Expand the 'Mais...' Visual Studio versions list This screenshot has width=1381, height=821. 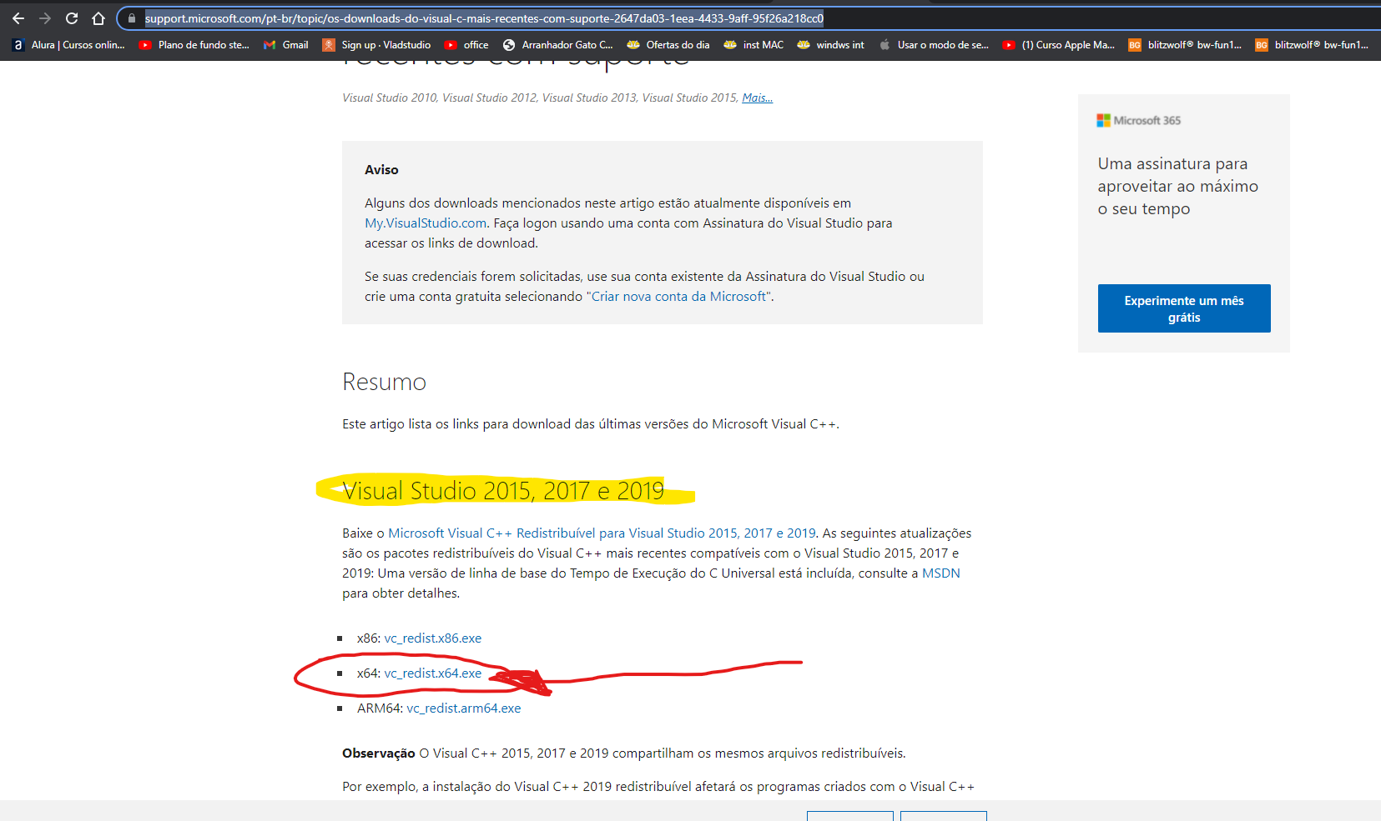pos(757,98)
